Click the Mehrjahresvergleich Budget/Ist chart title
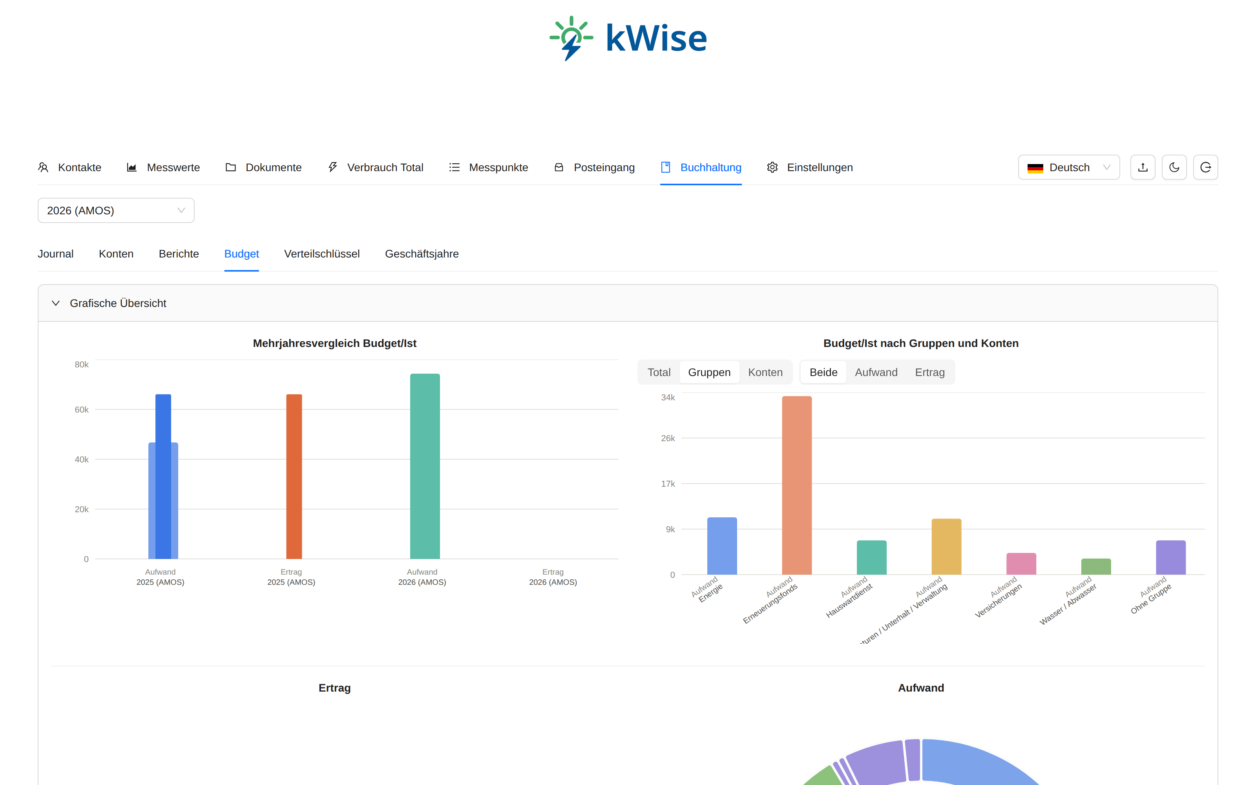 click(334, 343)
